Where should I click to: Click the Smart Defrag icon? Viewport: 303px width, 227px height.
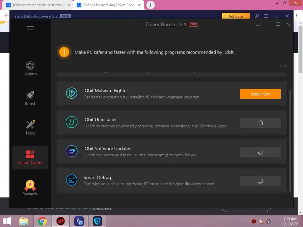pyautogui.click(x=72, y=180)
